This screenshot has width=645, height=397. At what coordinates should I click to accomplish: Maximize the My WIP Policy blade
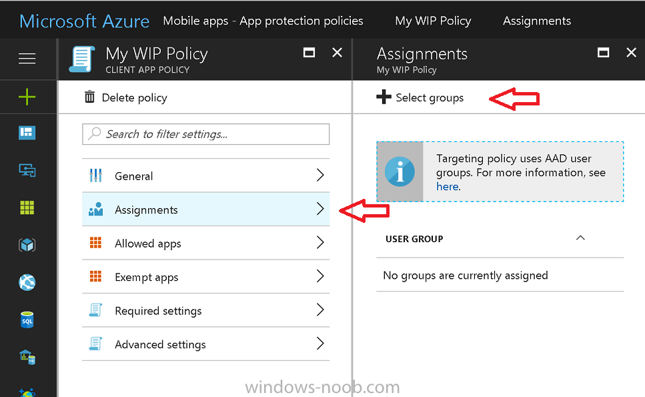[x=309, y=53]
